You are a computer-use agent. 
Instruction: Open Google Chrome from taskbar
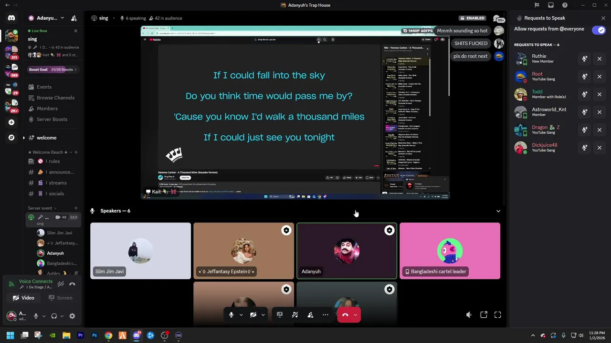[x=108, y=335]
